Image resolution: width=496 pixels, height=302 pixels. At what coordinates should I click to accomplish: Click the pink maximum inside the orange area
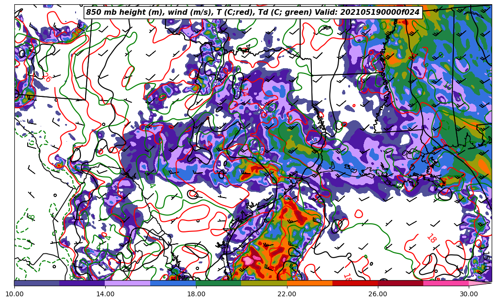click(249, 260)
